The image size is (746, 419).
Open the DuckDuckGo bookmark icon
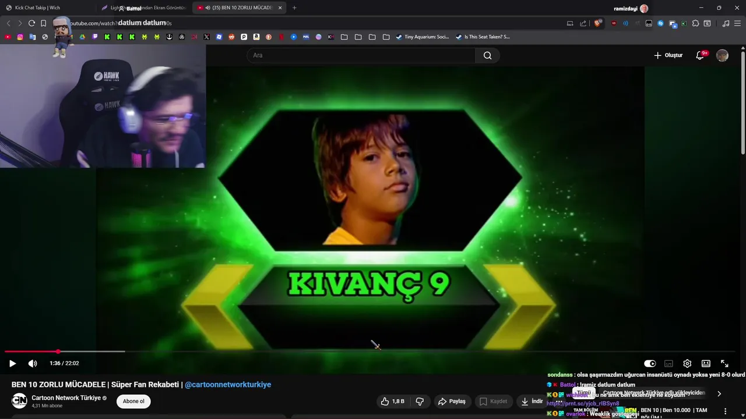pyautogui.click(x=269, y=37)
